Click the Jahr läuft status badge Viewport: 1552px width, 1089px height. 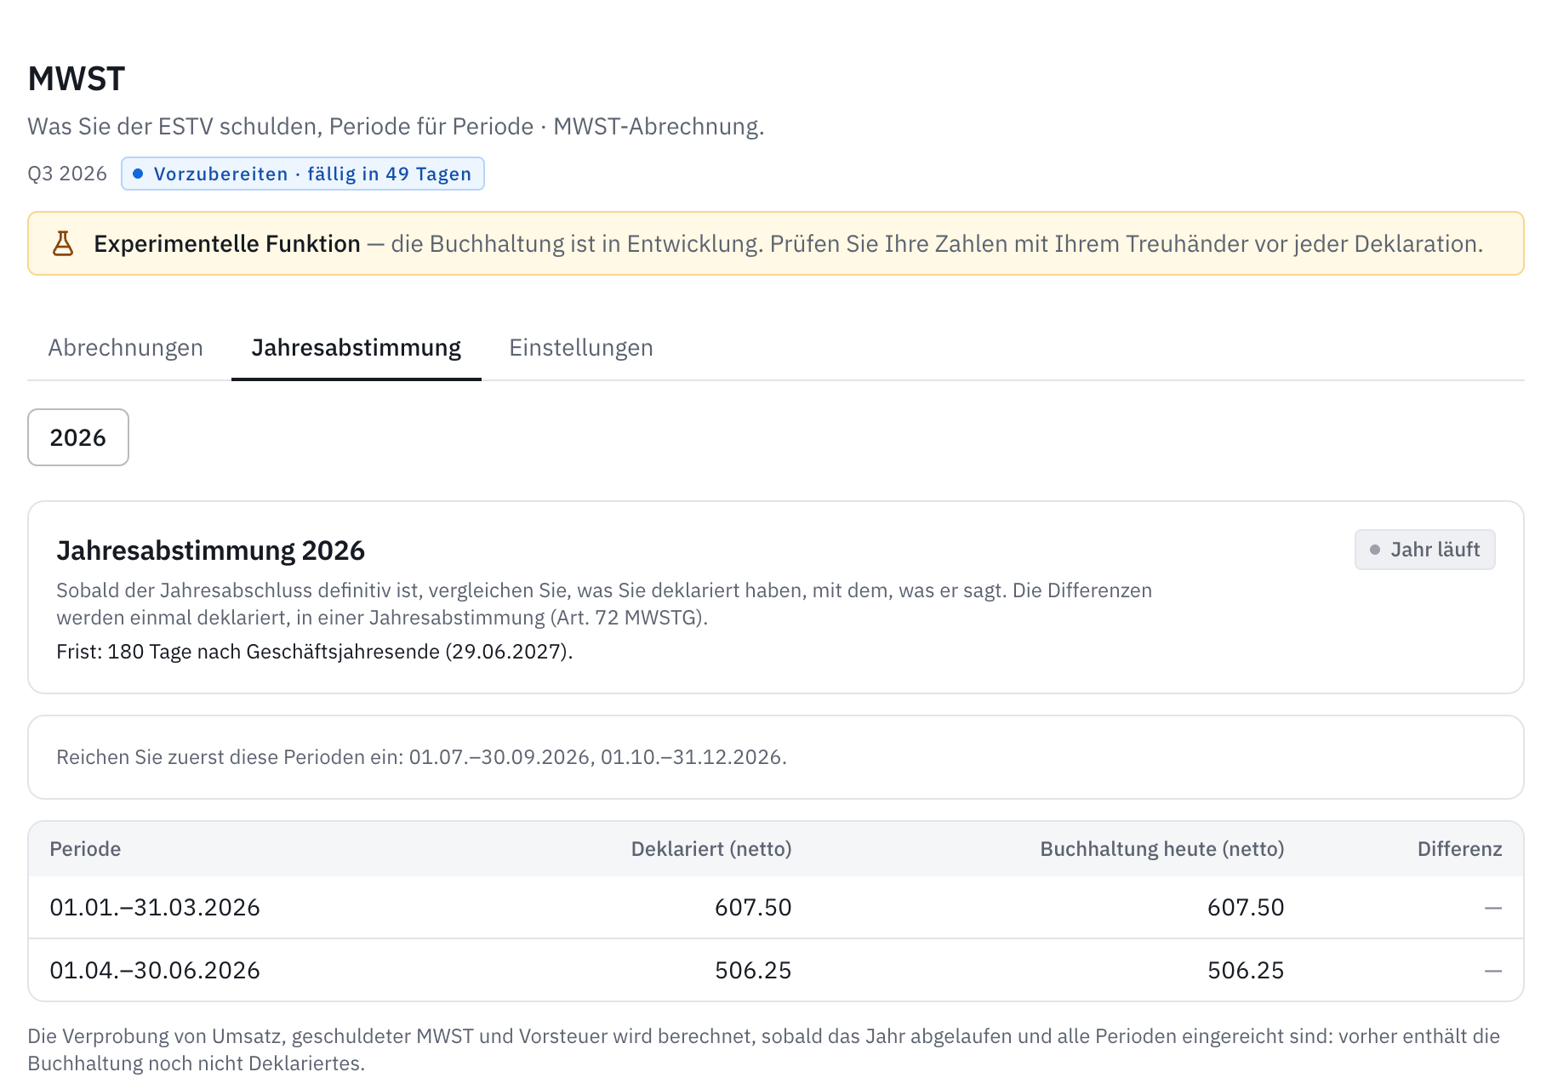click(1425, 550)
